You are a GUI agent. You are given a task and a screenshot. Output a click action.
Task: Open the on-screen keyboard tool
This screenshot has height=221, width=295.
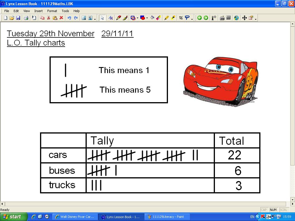(x=222, y=18)
